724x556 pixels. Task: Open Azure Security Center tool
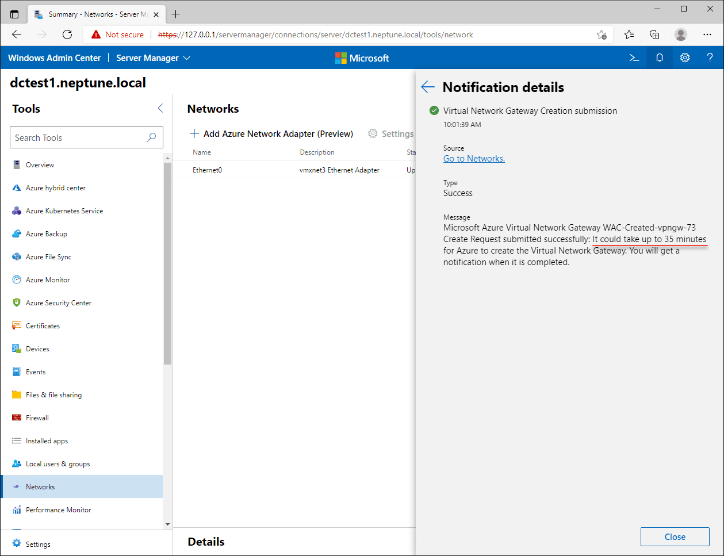click(x=58, y=303)
